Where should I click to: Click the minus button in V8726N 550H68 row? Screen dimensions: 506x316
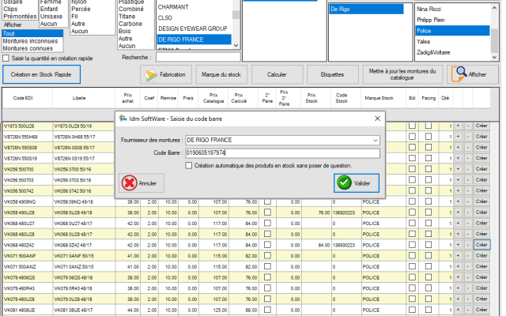click(x=467, y=137)
